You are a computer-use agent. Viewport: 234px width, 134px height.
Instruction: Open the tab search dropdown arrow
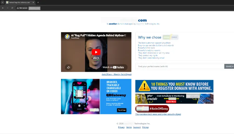(x=2, y=2)
